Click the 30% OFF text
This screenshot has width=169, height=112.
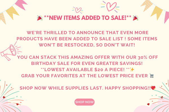click(148, 57)
